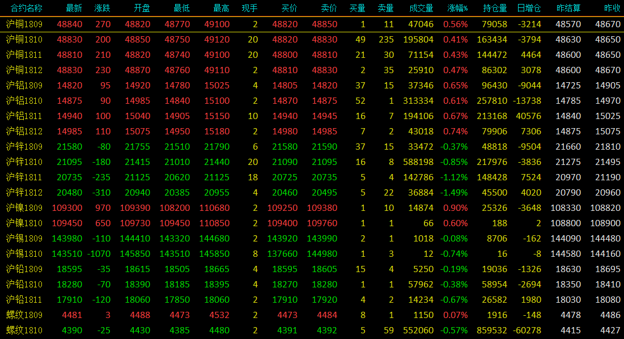Viewport: 624px width, 339px height.
Task: Click the 日增仓 column header
Action: pos(529,8)
